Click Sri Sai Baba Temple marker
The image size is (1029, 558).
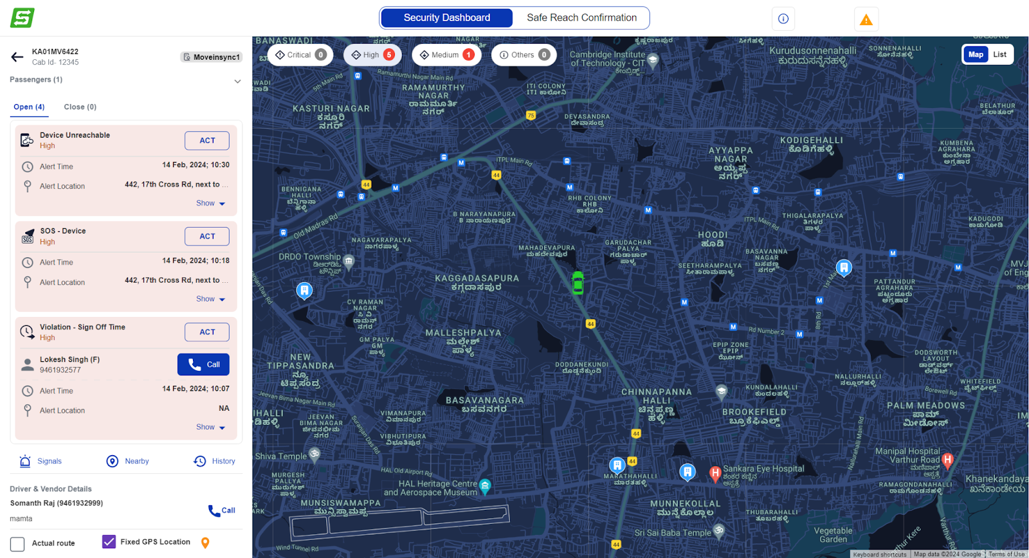tap(719, 531)
